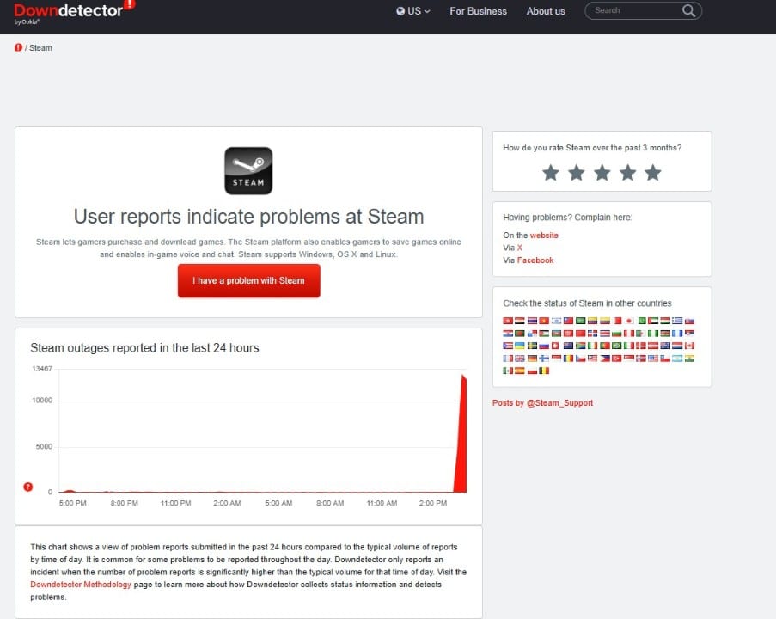Image resolution: width=776 pixels, height=619 pixels.
Task: Open the US country selector dropdown
Action: tap(413, 11)
